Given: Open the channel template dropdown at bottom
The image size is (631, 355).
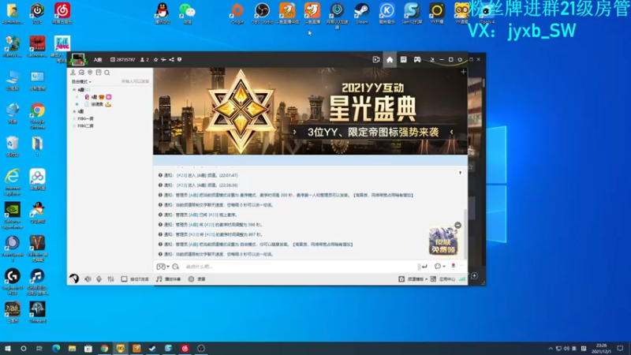Looking at the screenshot, I should pos(413,279).
